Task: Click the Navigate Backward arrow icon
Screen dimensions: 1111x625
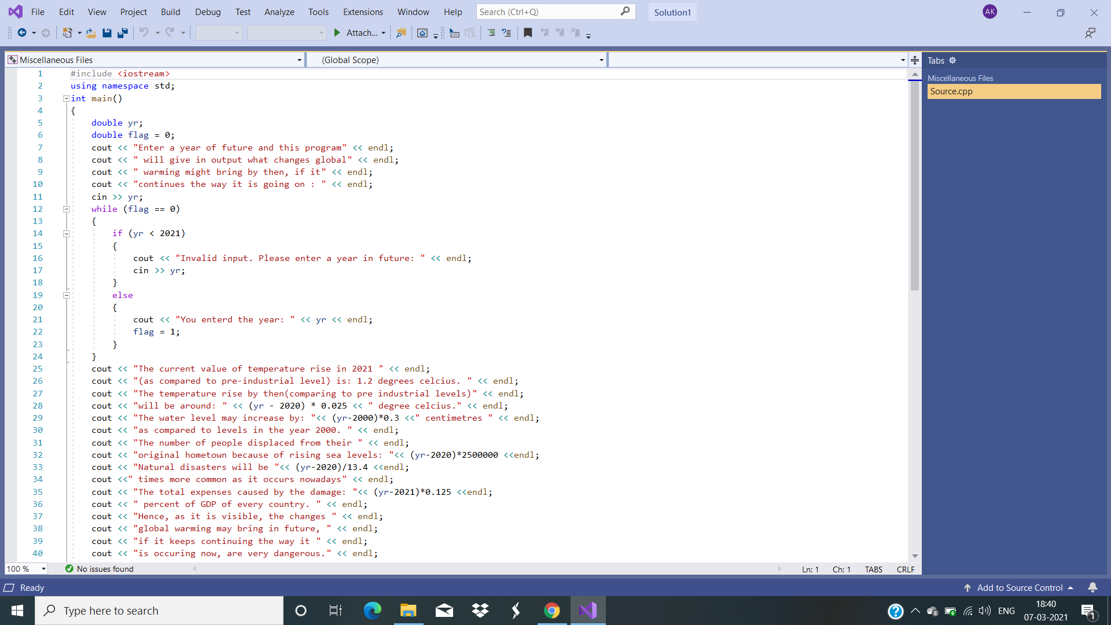Action: pos(22,33)
